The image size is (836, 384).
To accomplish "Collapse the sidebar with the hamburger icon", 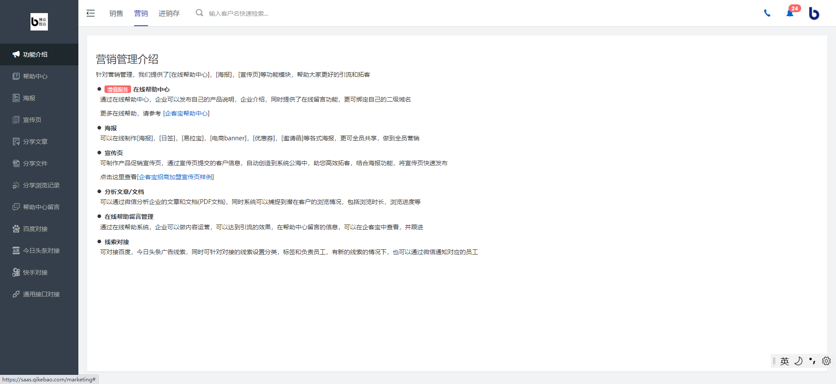I will (91, 13).
